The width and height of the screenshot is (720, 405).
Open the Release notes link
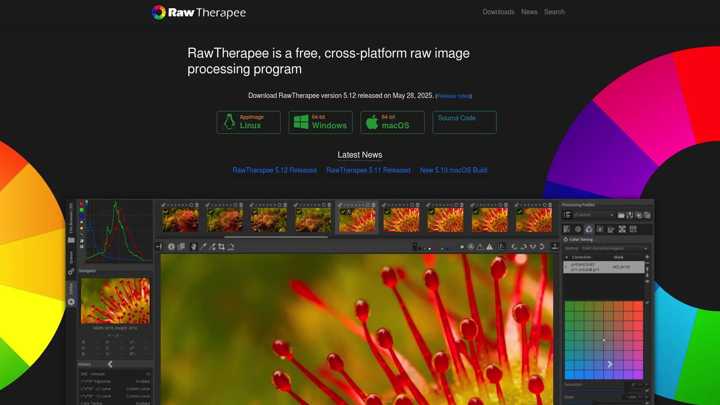coord(453,96)
